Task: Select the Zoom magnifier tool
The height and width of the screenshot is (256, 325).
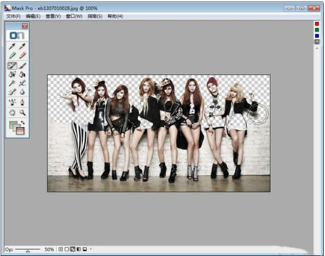Action: 23,112
